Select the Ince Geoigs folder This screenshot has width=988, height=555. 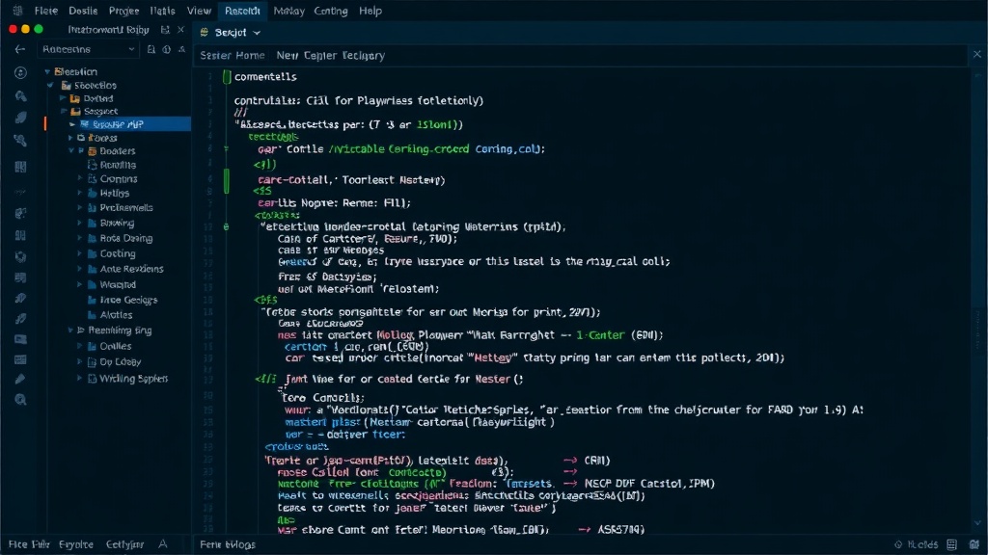point(128,301)
